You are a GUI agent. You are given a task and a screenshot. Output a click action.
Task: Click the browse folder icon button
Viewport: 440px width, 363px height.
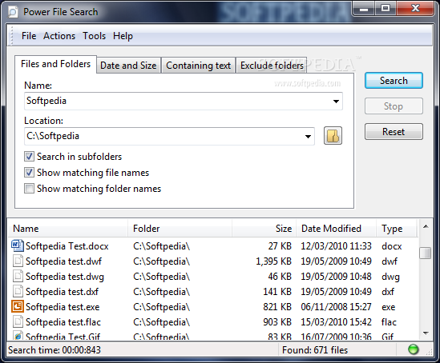click(x=333, y=136)
